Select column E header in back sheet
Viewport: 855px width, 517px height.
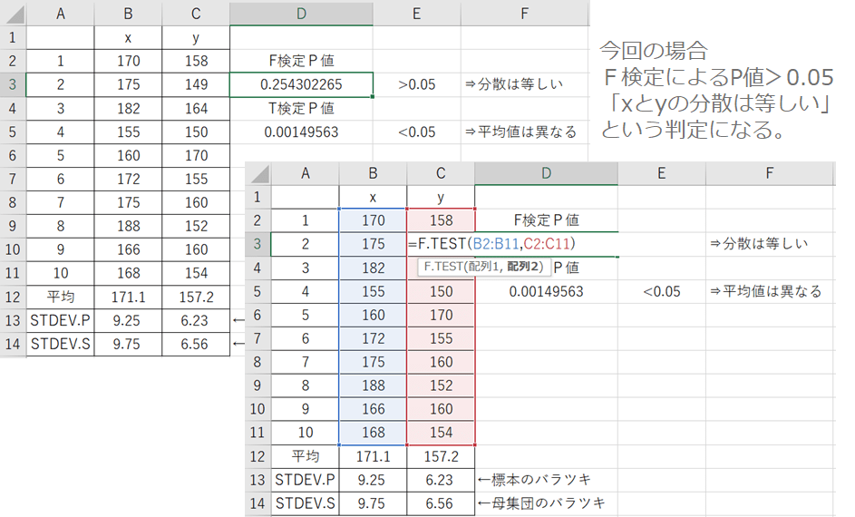416,14
